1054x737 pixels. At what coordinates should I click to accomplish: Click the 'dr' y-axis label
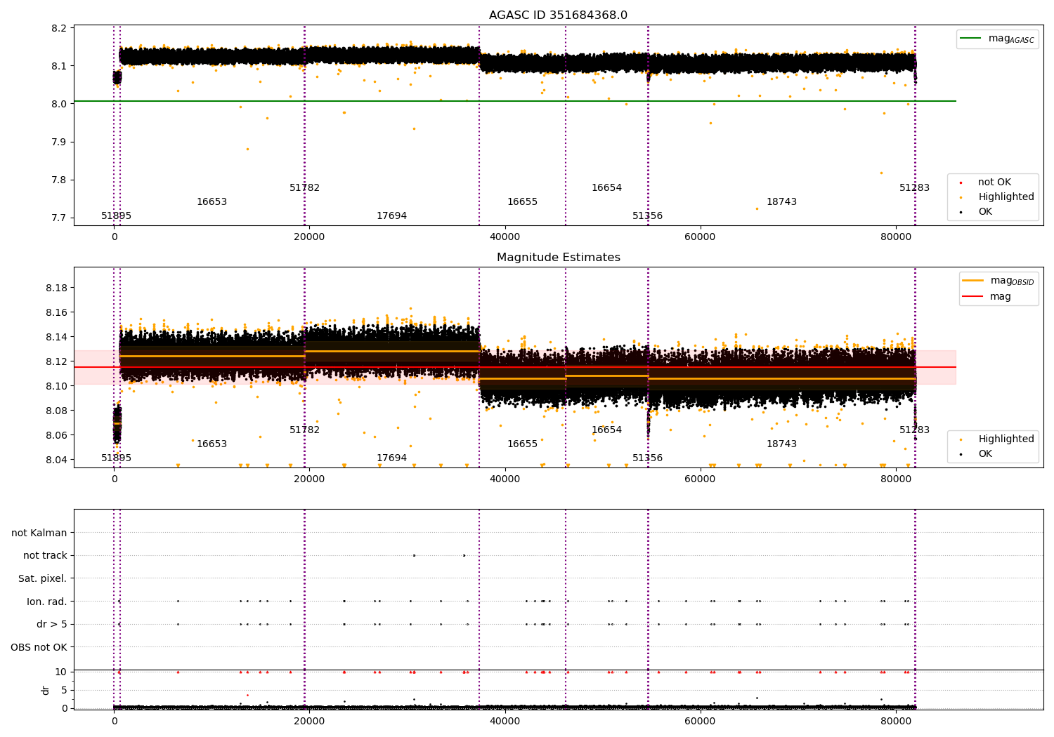coord(46,690)
